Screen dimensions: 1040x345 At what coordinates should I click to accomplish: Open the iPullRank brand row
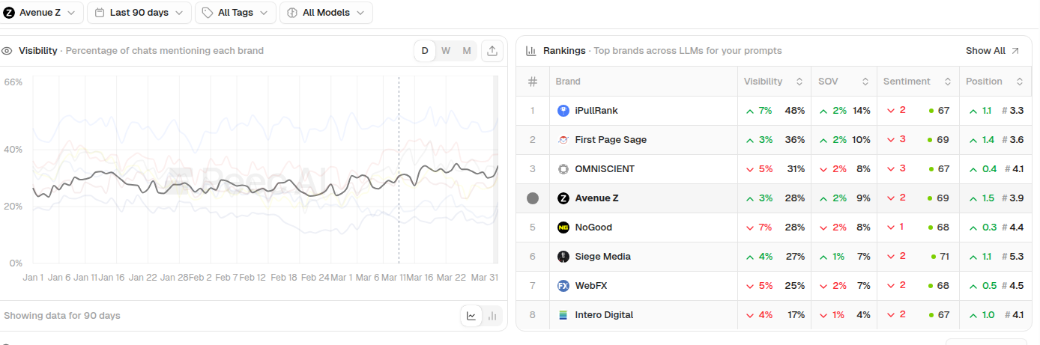coord(773,111)
